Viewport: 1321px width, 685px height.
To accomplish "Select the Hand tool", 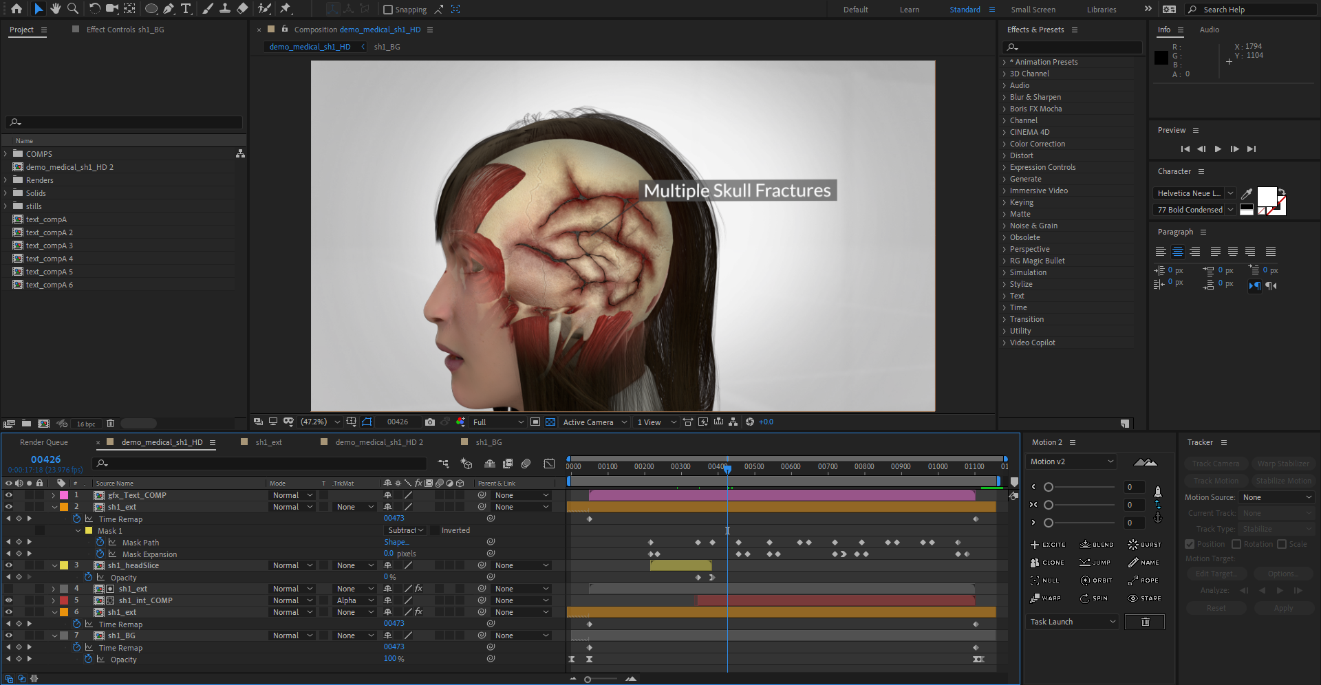I will tap(55, 9).
